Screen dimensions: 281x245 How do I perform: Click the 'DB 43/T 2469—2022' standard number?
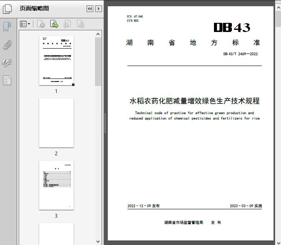click(240, 54)
